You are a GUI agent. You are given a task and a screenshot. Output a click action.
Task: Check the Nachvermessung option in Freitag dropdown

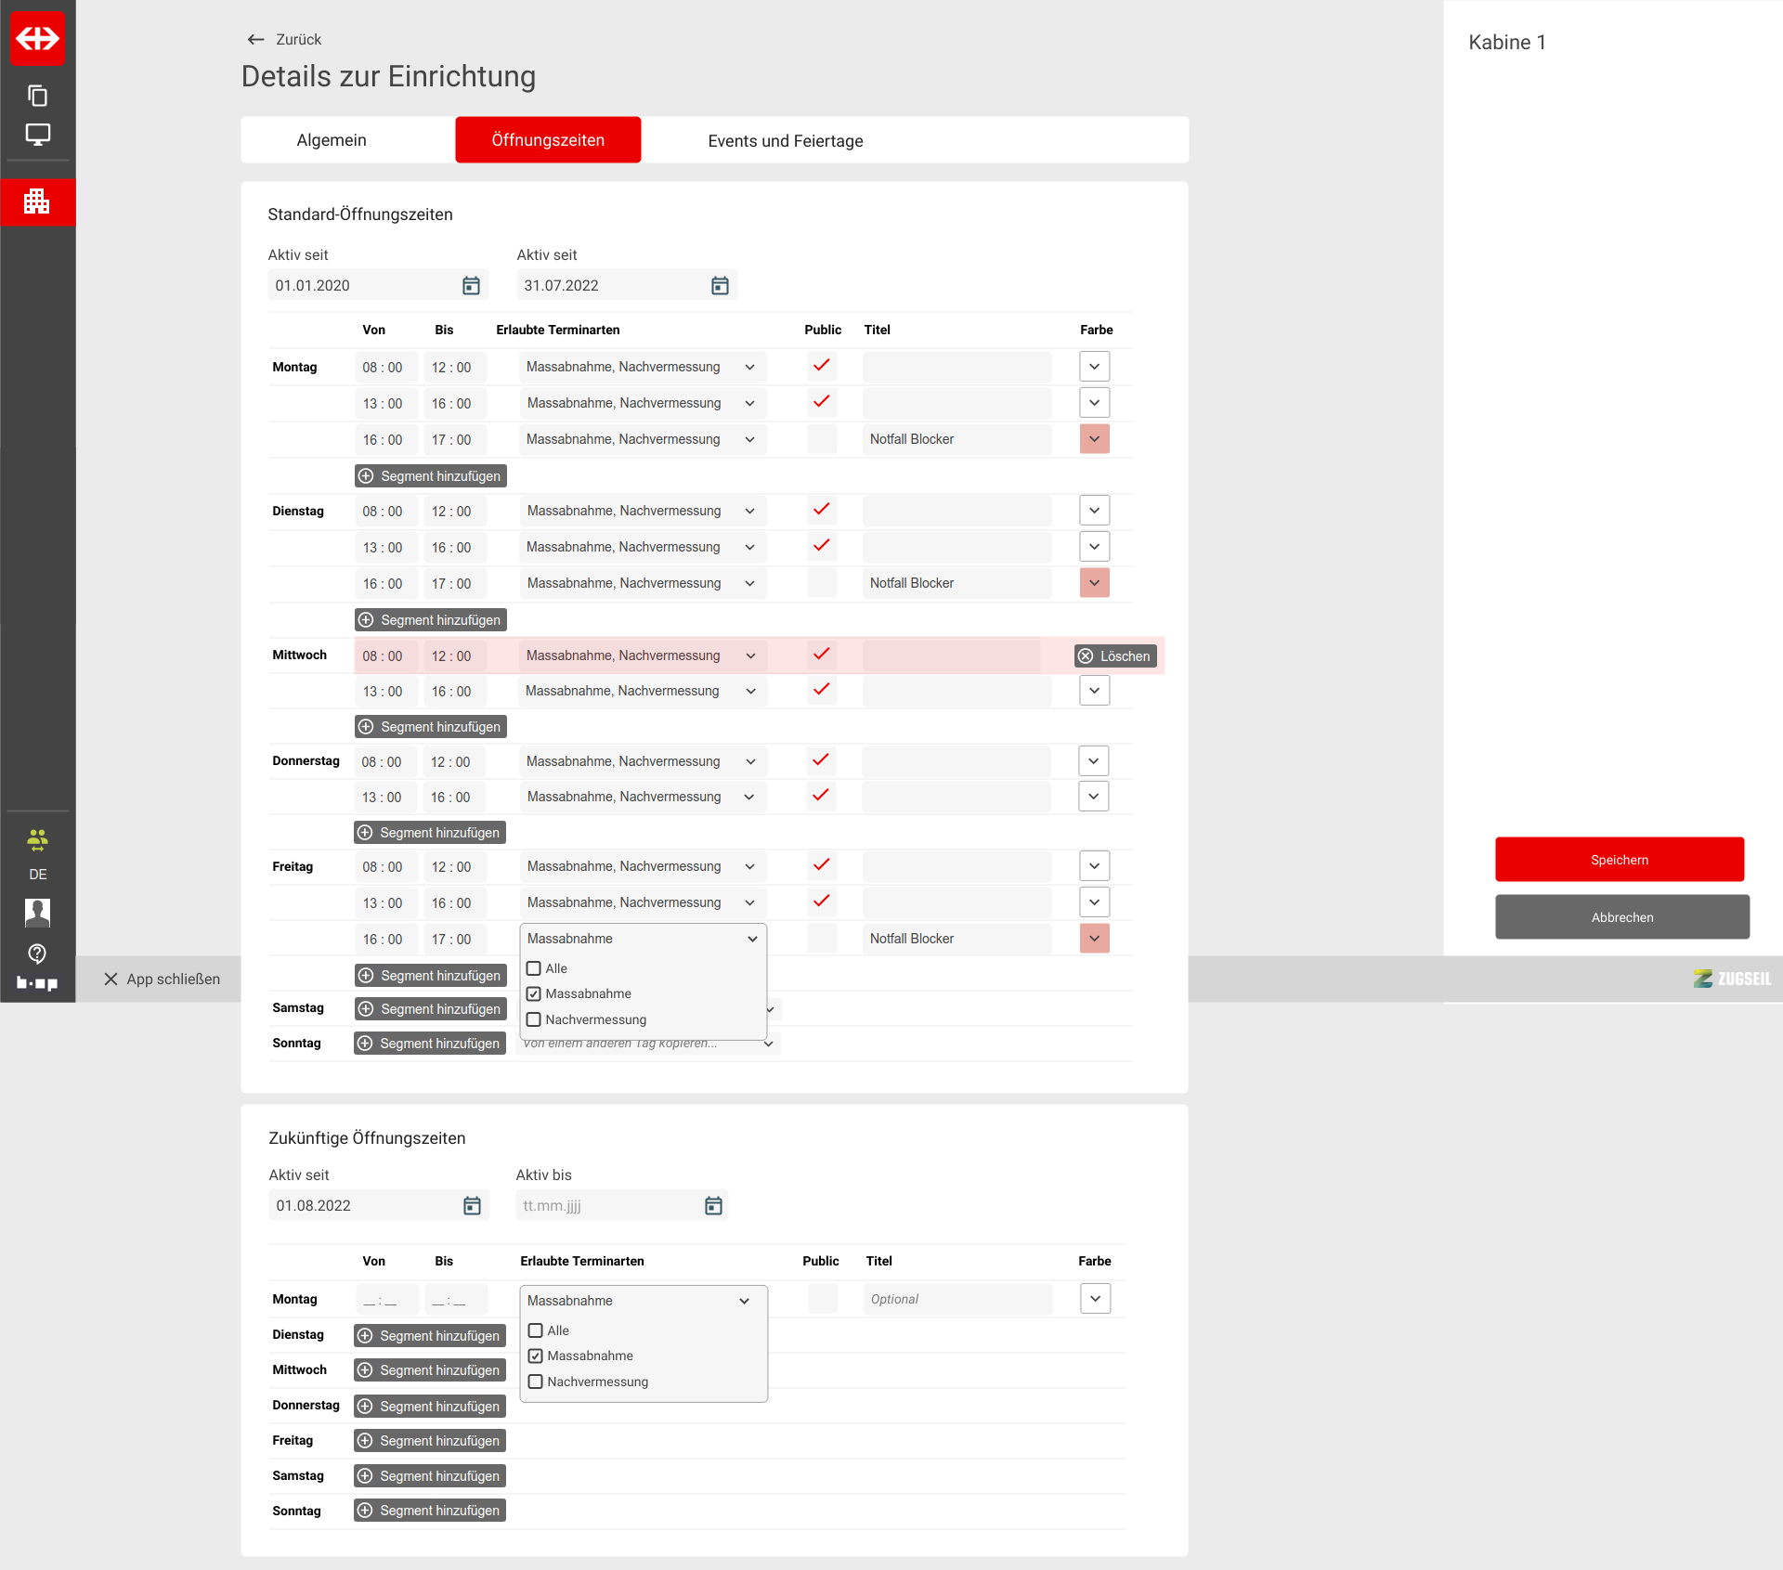tap(534, 1019)
